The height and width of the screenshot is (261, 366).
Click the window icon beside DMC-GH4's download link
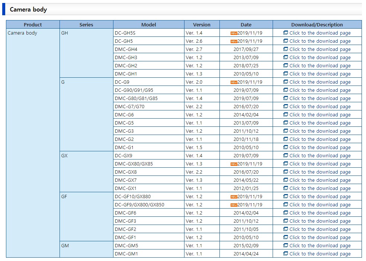(285, 49)
